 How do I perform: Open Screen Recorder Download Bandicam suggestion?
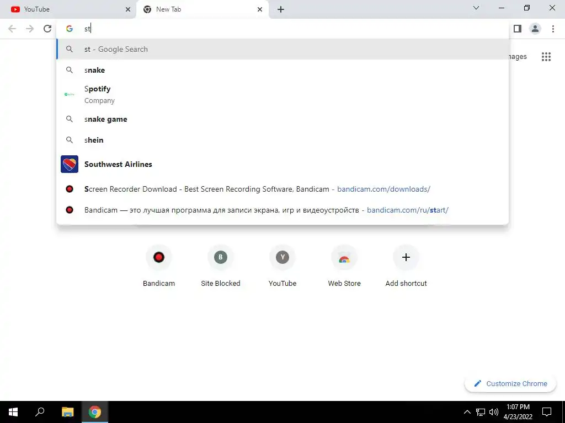coord(282,189)
